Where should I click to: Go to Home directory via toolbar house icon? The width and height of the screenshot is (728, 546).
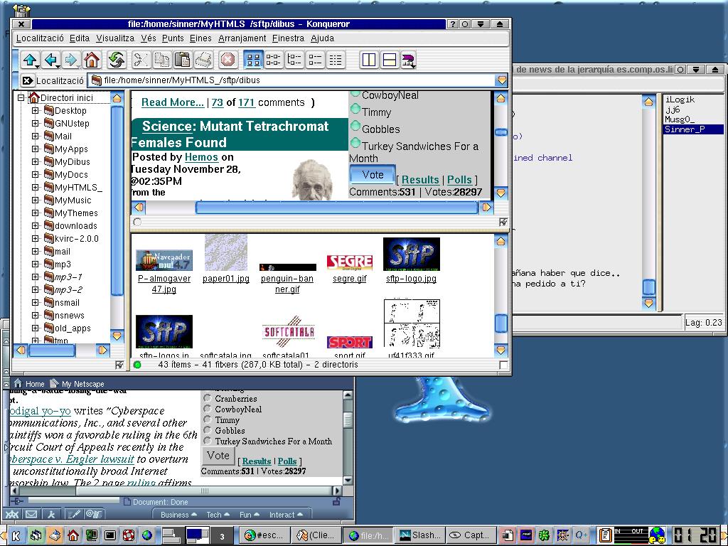[x=92, y=60]
